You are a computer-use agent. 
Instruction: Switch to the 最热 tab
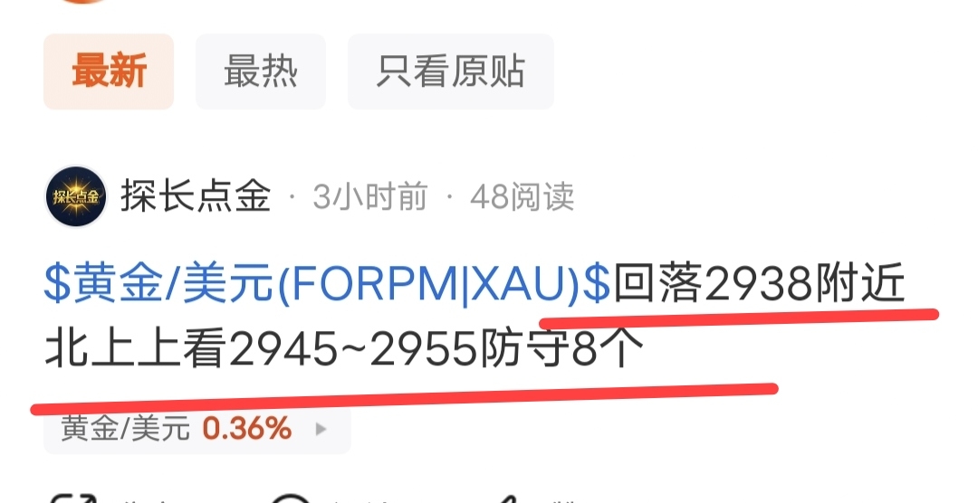coord(261,71)
